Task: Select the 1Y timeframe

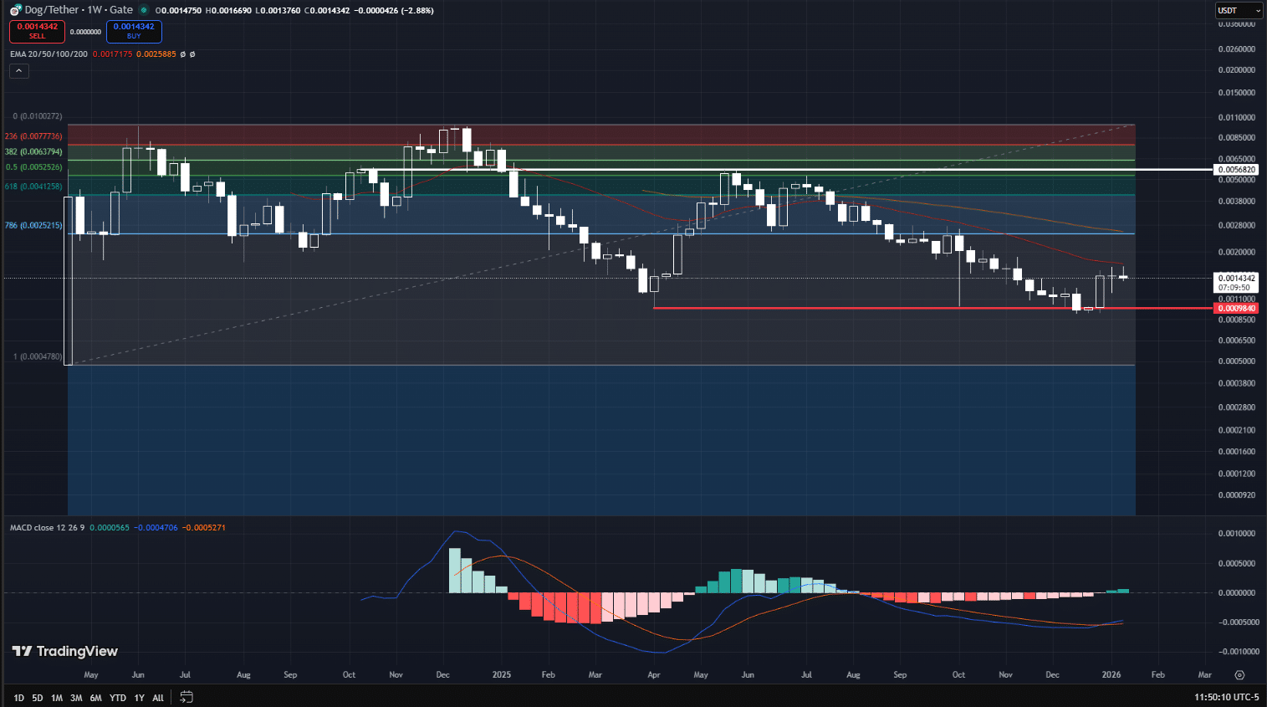Action: tap(139, 696)
